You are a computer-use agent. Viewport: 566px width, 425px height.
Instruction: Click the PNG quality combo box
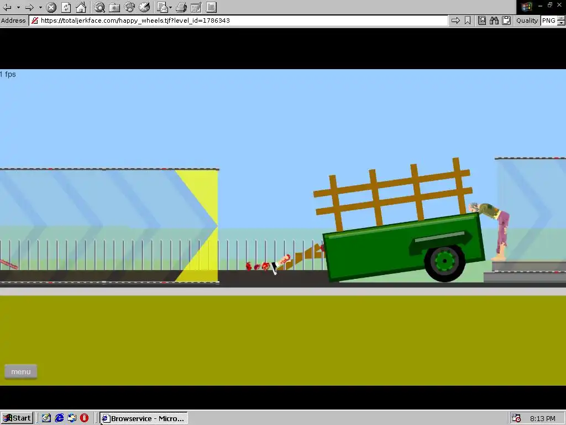549,20
